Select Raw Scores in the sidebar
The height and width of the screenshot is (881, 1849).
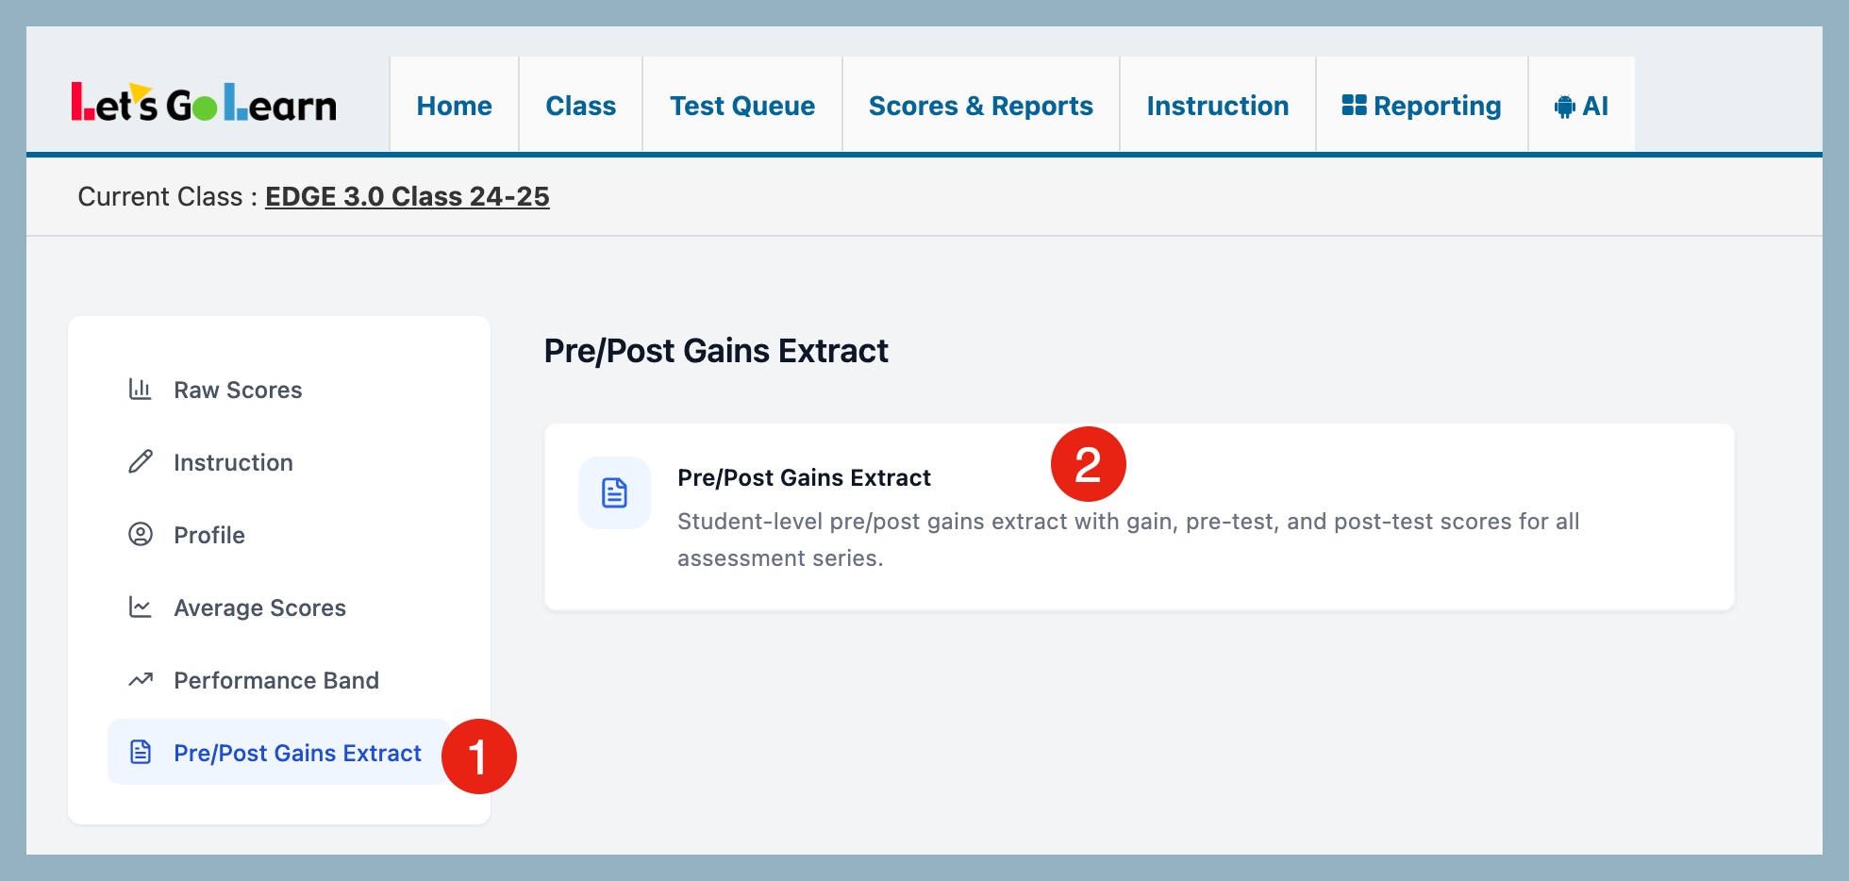238,390
